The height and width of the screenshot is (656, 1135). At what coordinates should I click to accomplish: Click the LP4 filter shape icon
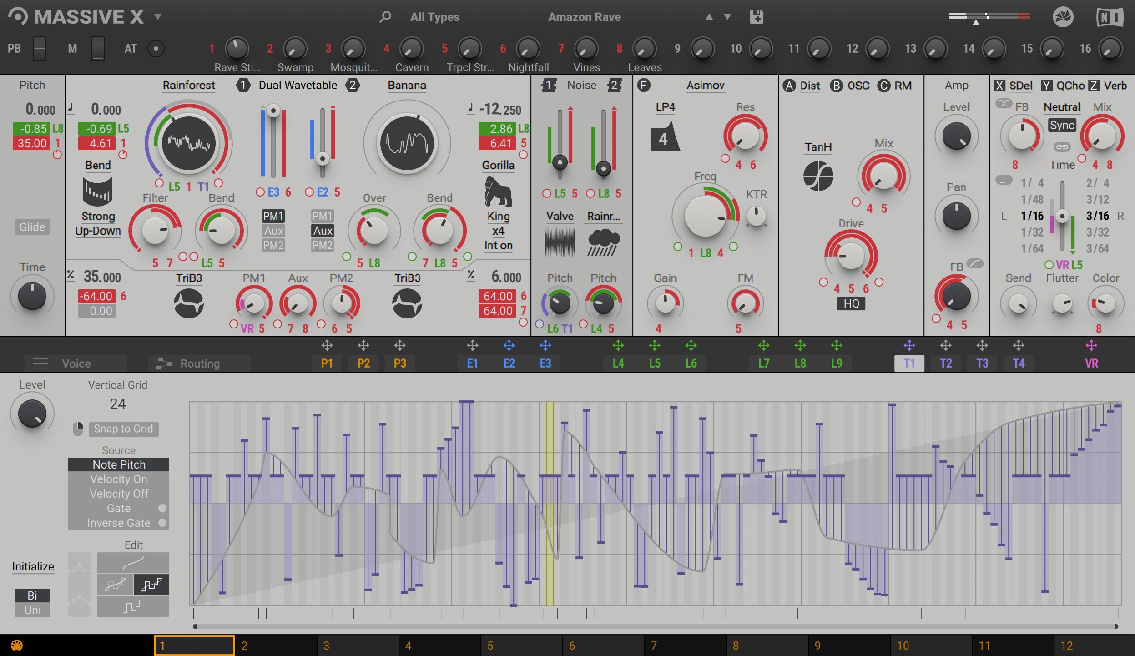pyautogui.click(x=665, y=137)
